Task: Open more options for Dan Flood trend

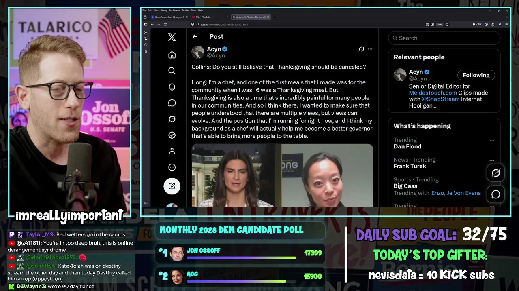Action: point(492,141)
